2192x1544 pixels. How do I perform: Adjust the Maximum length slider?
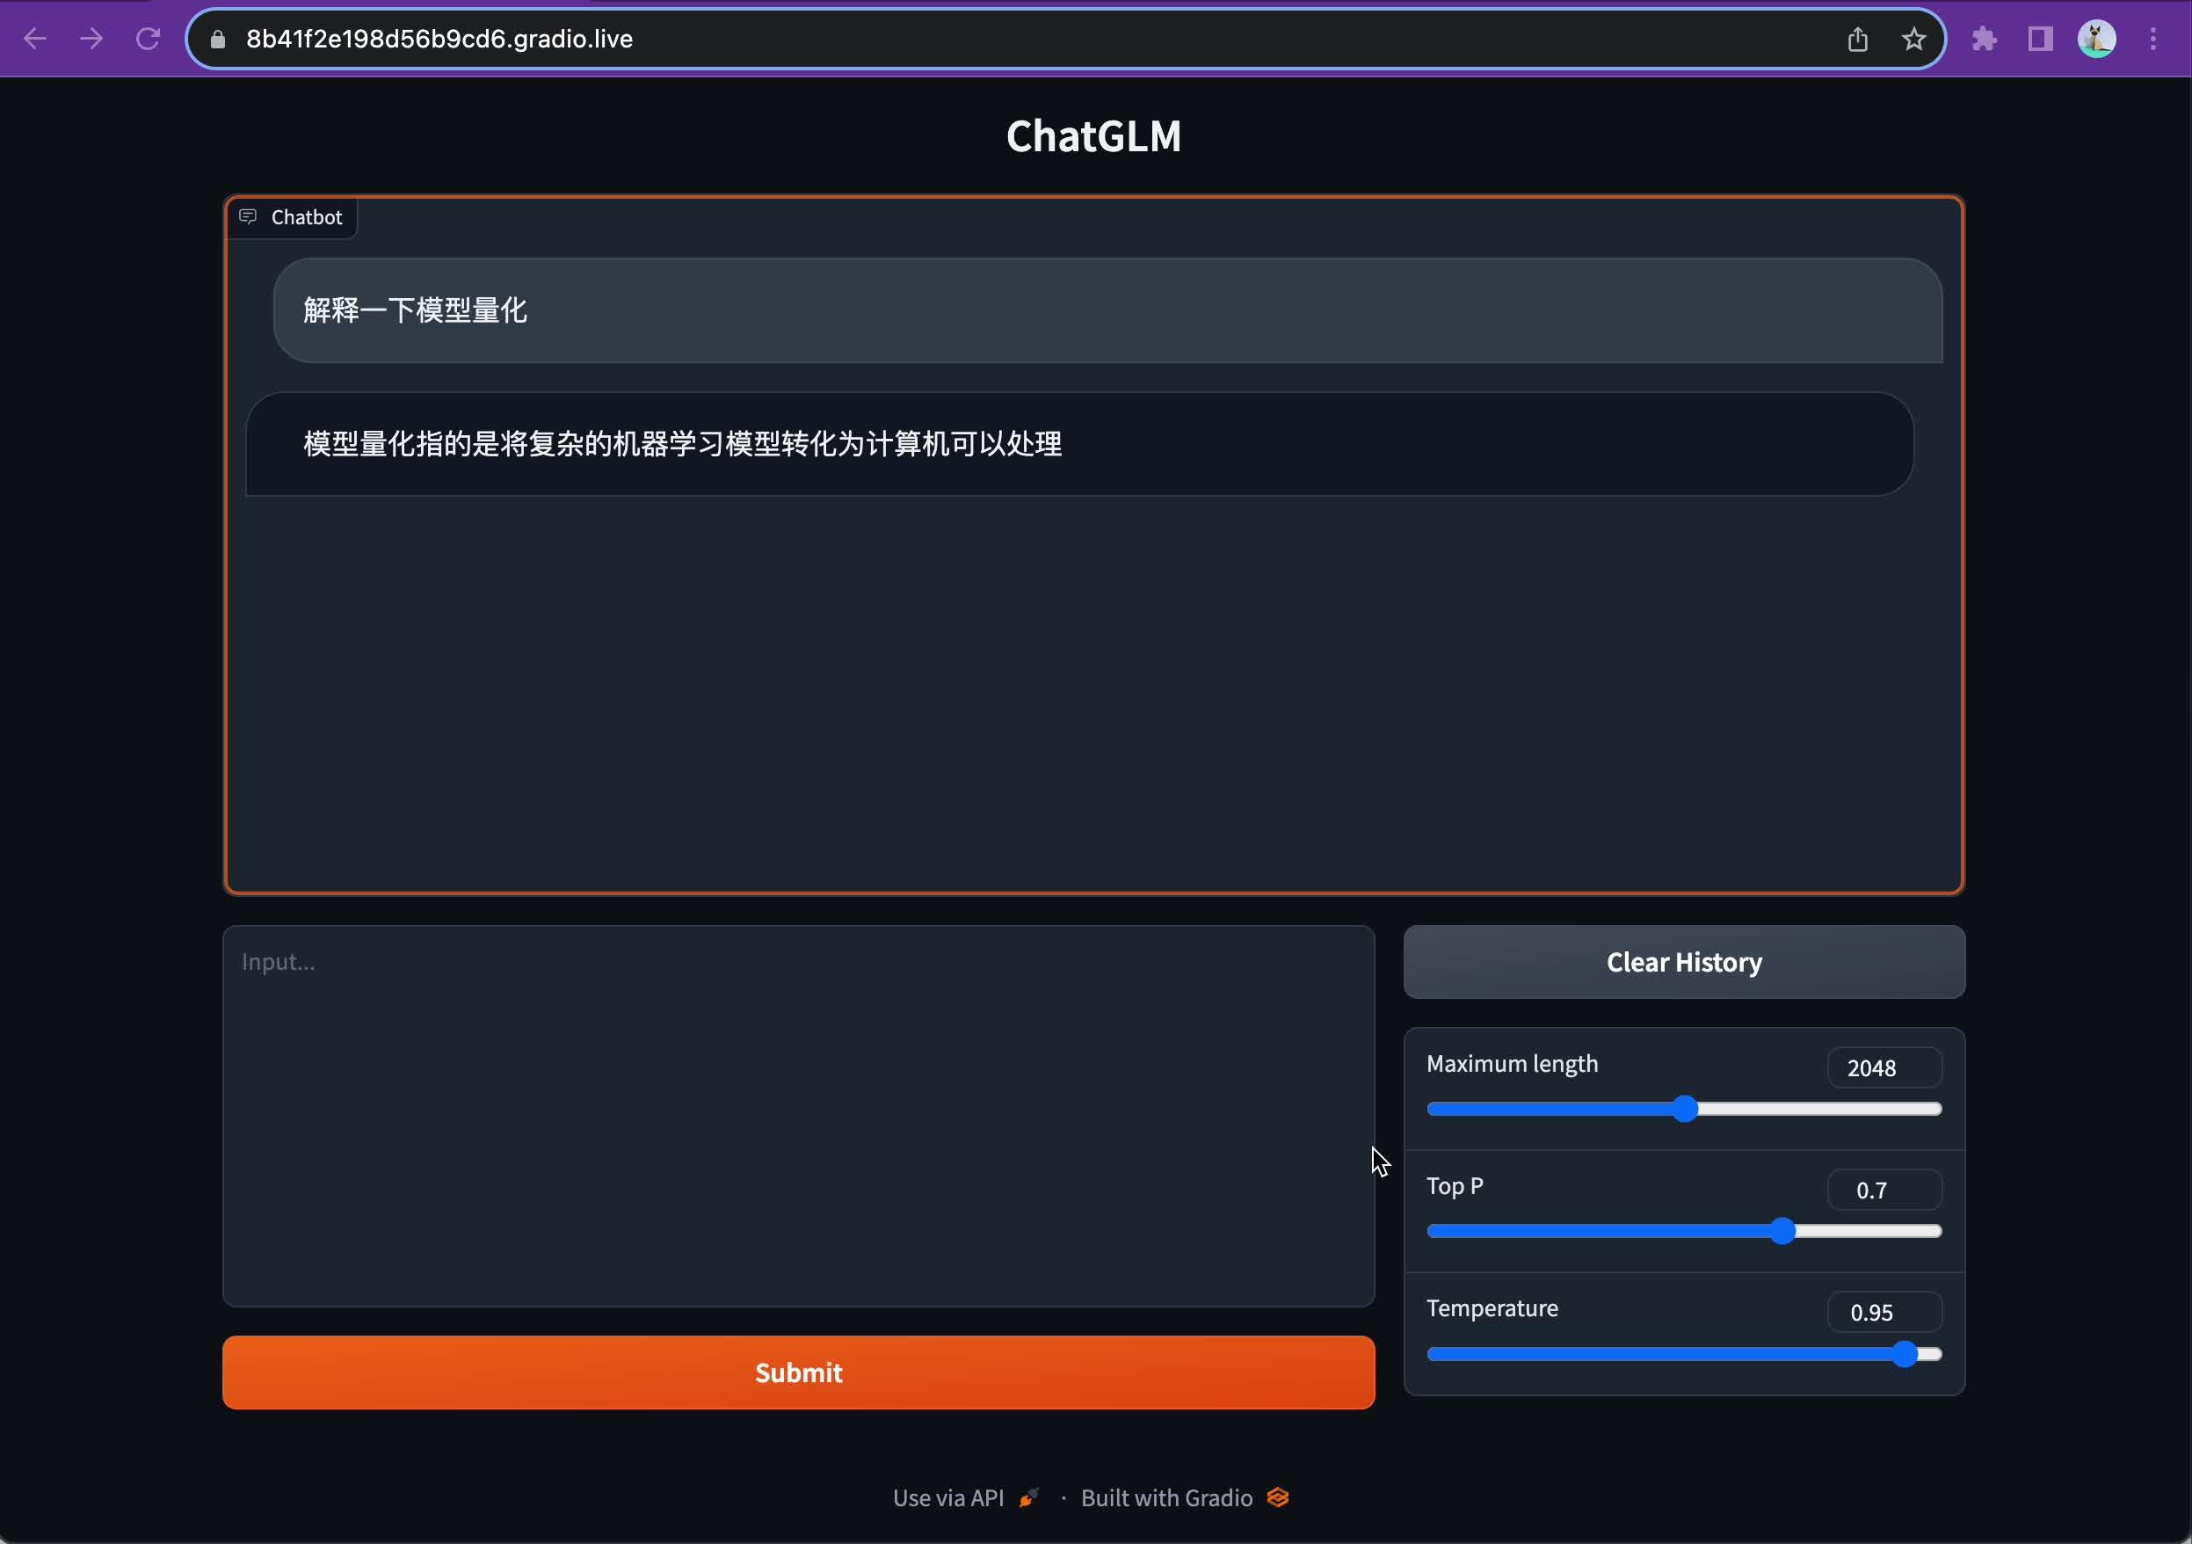1684,1109
